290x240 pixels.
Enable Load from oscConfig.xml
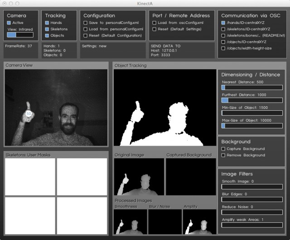155,23
